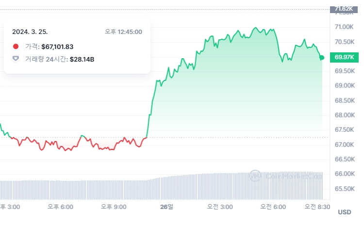
Task: Select the 오전 6:00 time axis label
Action: click(272, 207)
